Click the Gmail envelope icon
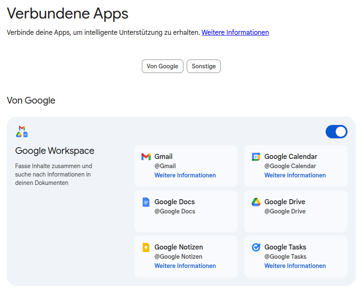Viewport: 363px width, 291px height. click(146, 156)
